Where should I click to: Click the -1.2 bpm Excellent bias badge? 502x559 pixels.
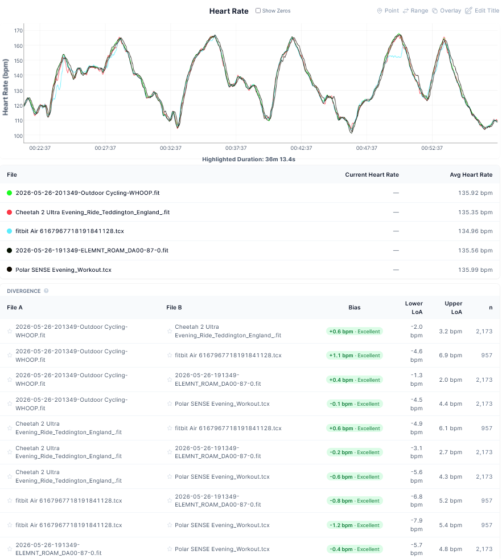[354, 525]
